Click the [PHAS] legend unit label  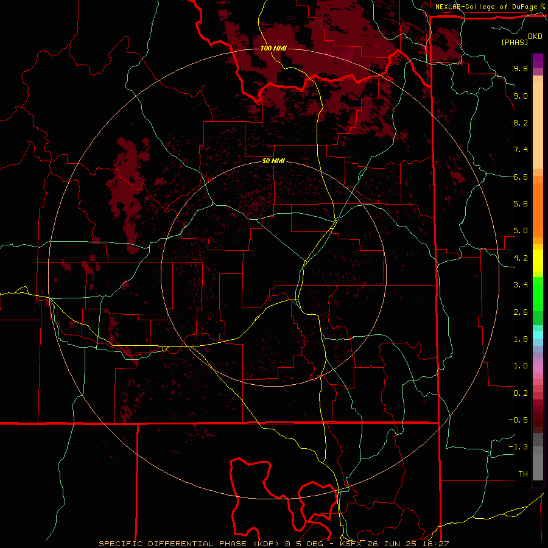tap(515, 42)
